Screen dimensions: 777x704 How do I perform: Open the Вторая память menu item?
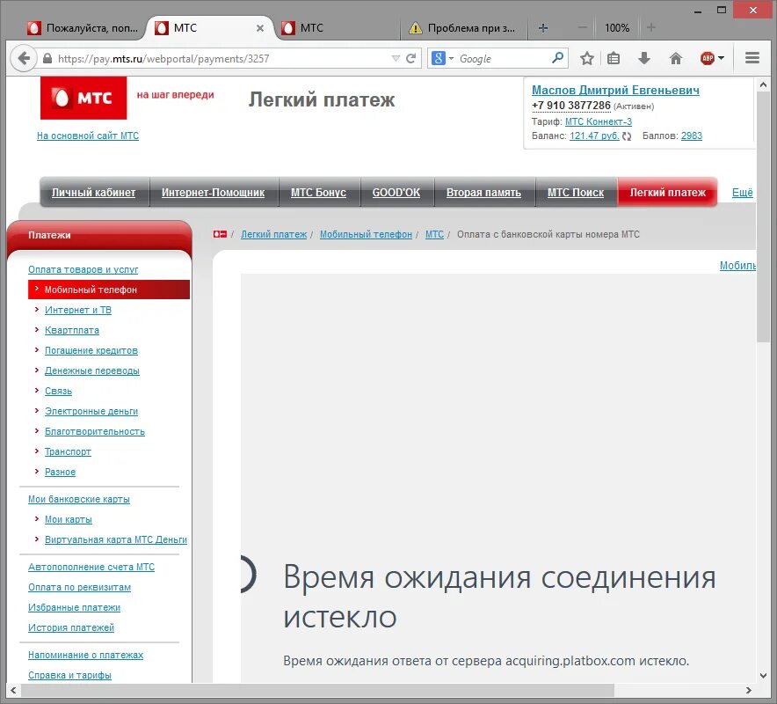[483, 193]
